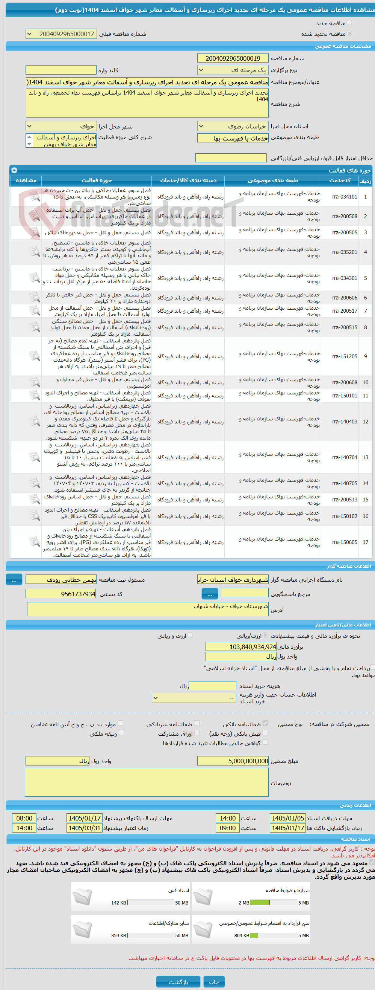375x990 pixels.
Task: Sort by the کدحدمت column header
Action: tap(340, 180)
